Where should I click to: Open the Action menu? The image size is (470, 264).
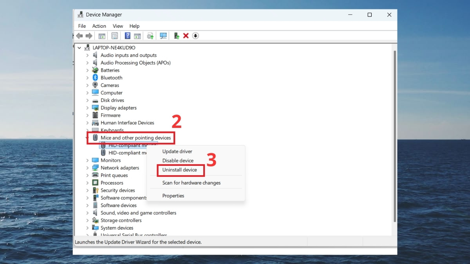tap(99, 26)
